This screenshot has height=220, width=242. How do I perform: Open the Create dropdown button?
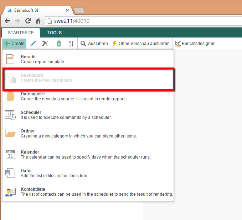click(14, 44)
